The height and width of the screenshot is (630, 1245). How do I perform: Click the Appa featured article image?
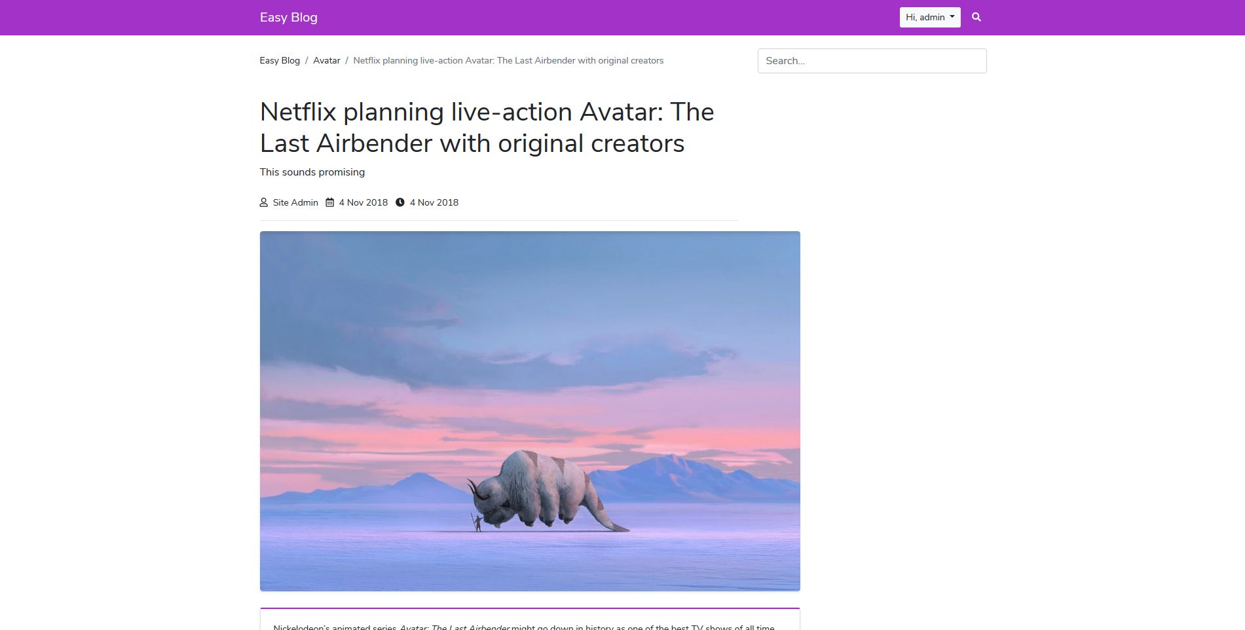[530, 411]
